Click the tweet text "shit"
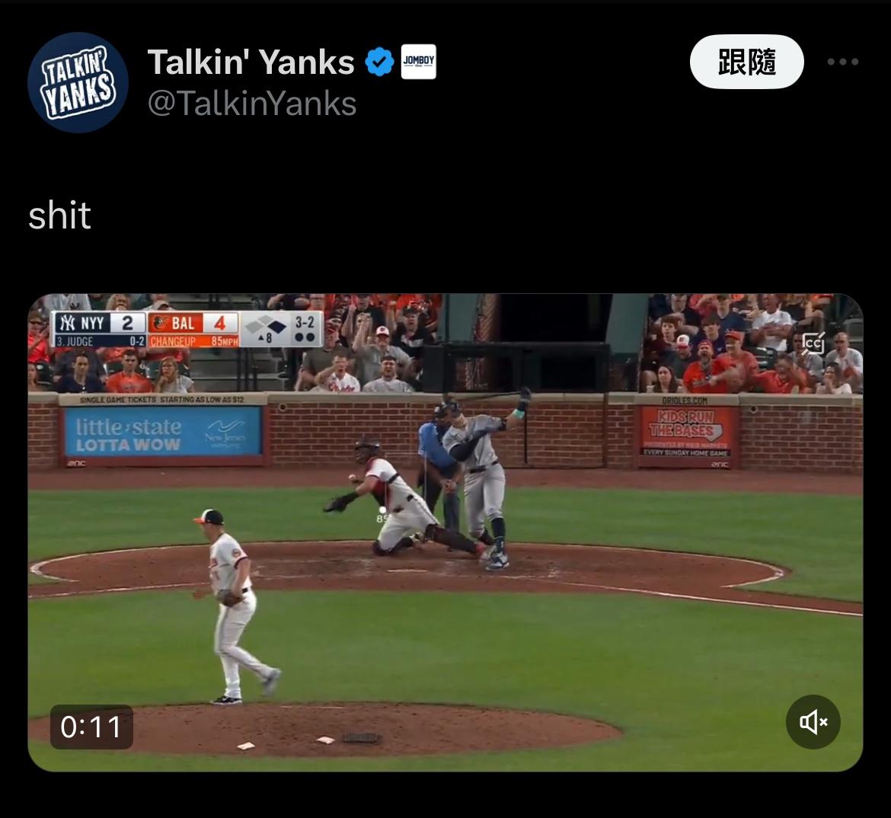The image size is (891, 818). pyautogui.click(x=59, y=216)
